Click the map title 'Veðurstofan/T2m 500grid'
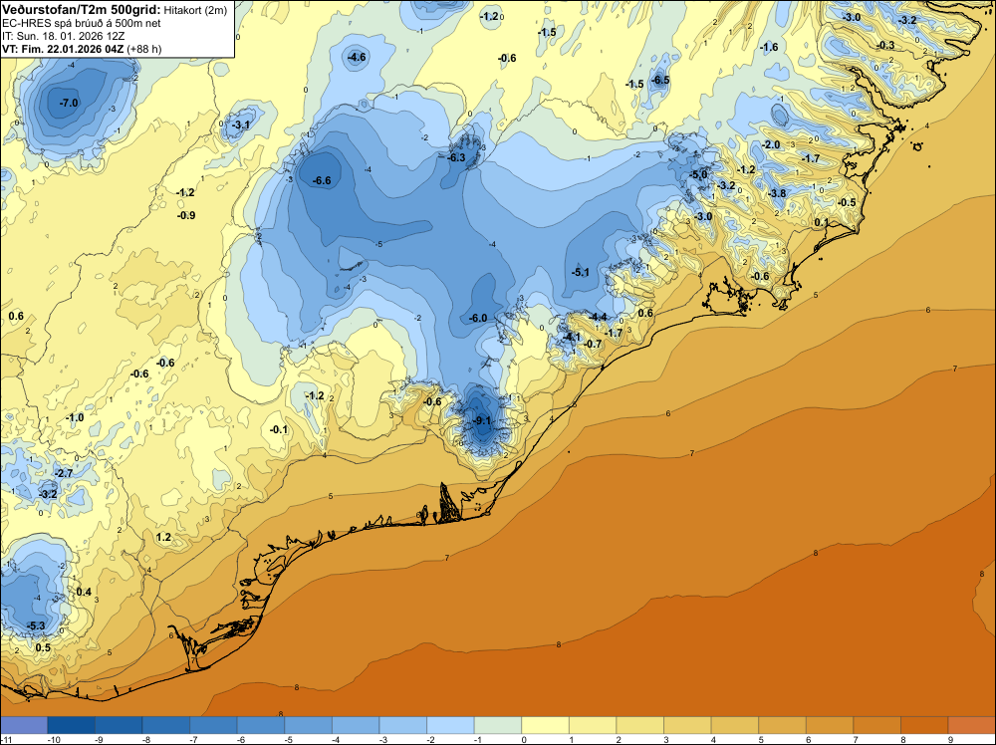Screen dimensions: 996x745 point(82,9)
